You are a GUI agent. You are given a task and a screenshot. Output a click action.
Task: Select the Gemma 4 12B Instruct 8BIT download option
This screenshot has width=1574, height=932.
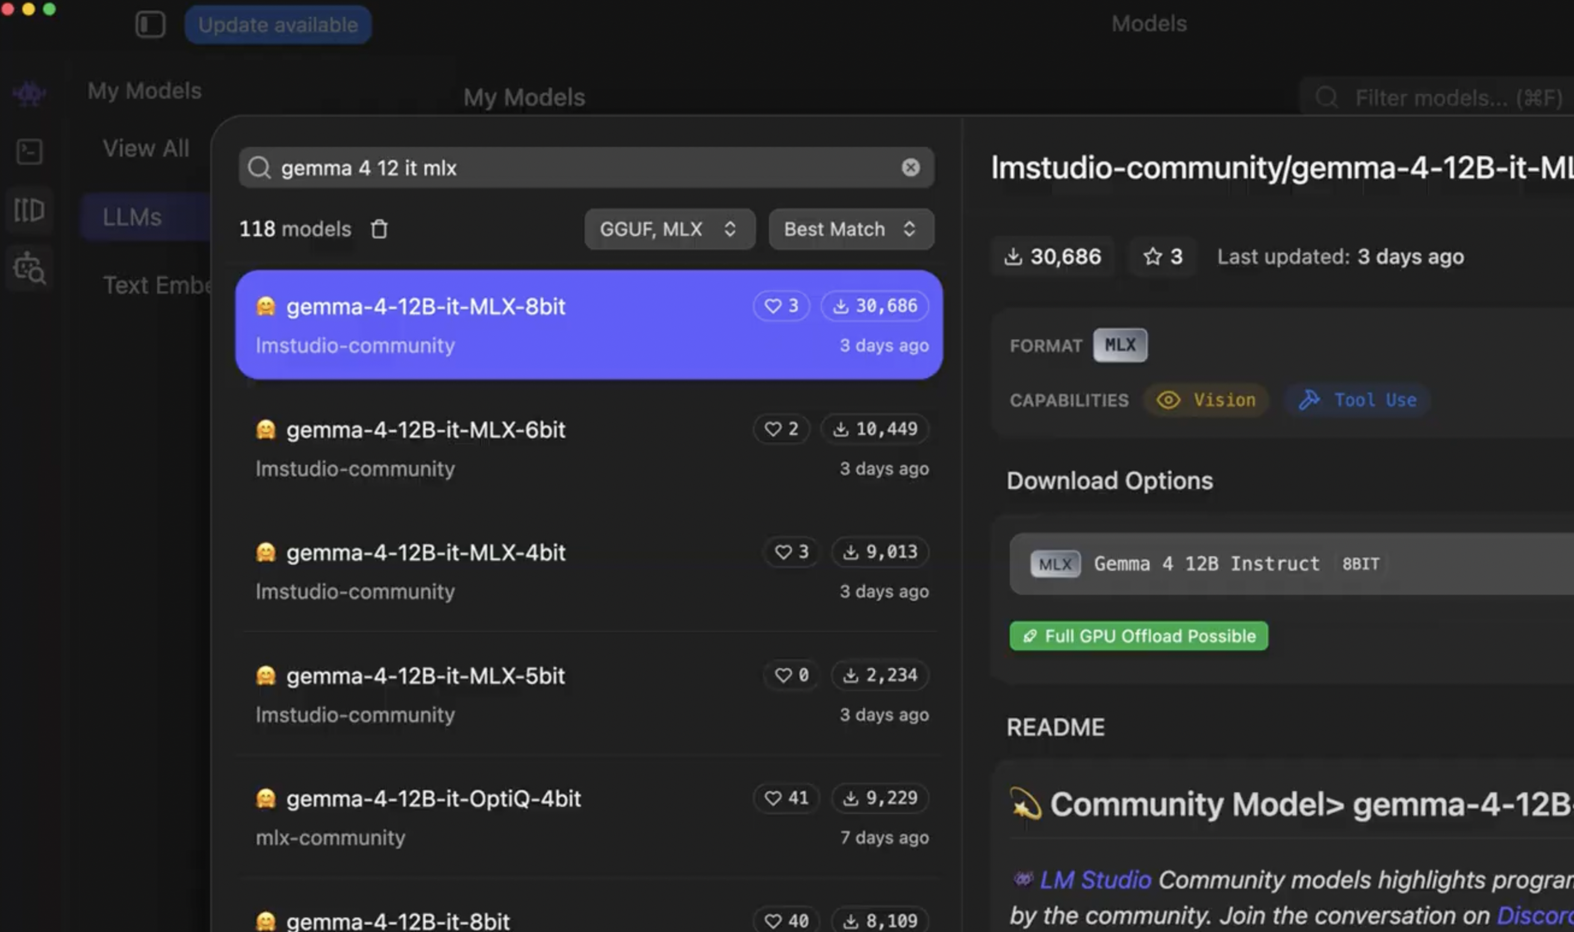[1292, 564]
